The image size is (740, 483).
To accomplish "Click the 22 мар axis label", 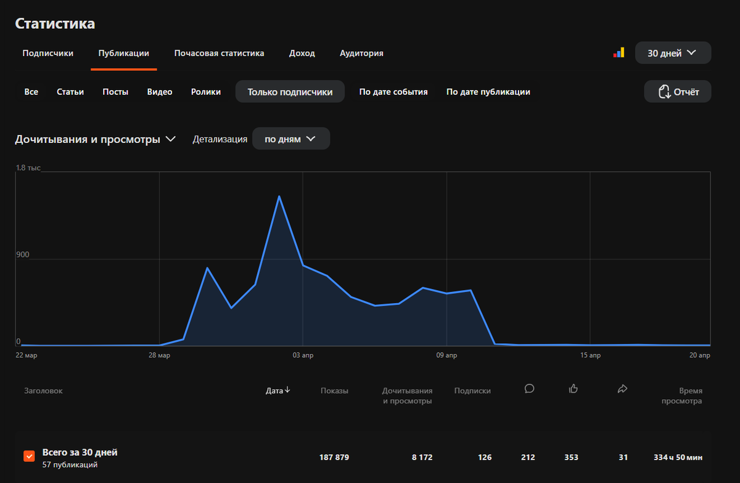I will pyautogui.click(x=26, y=355).
